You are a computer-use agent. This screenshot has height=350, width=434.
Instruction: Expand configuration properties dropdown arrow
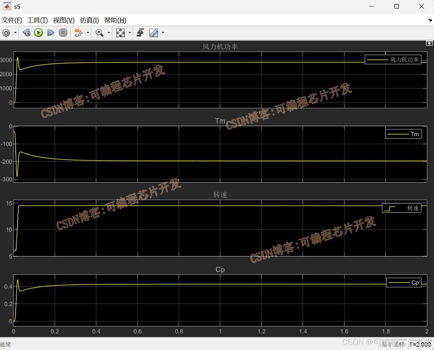(x=15, y=33)
